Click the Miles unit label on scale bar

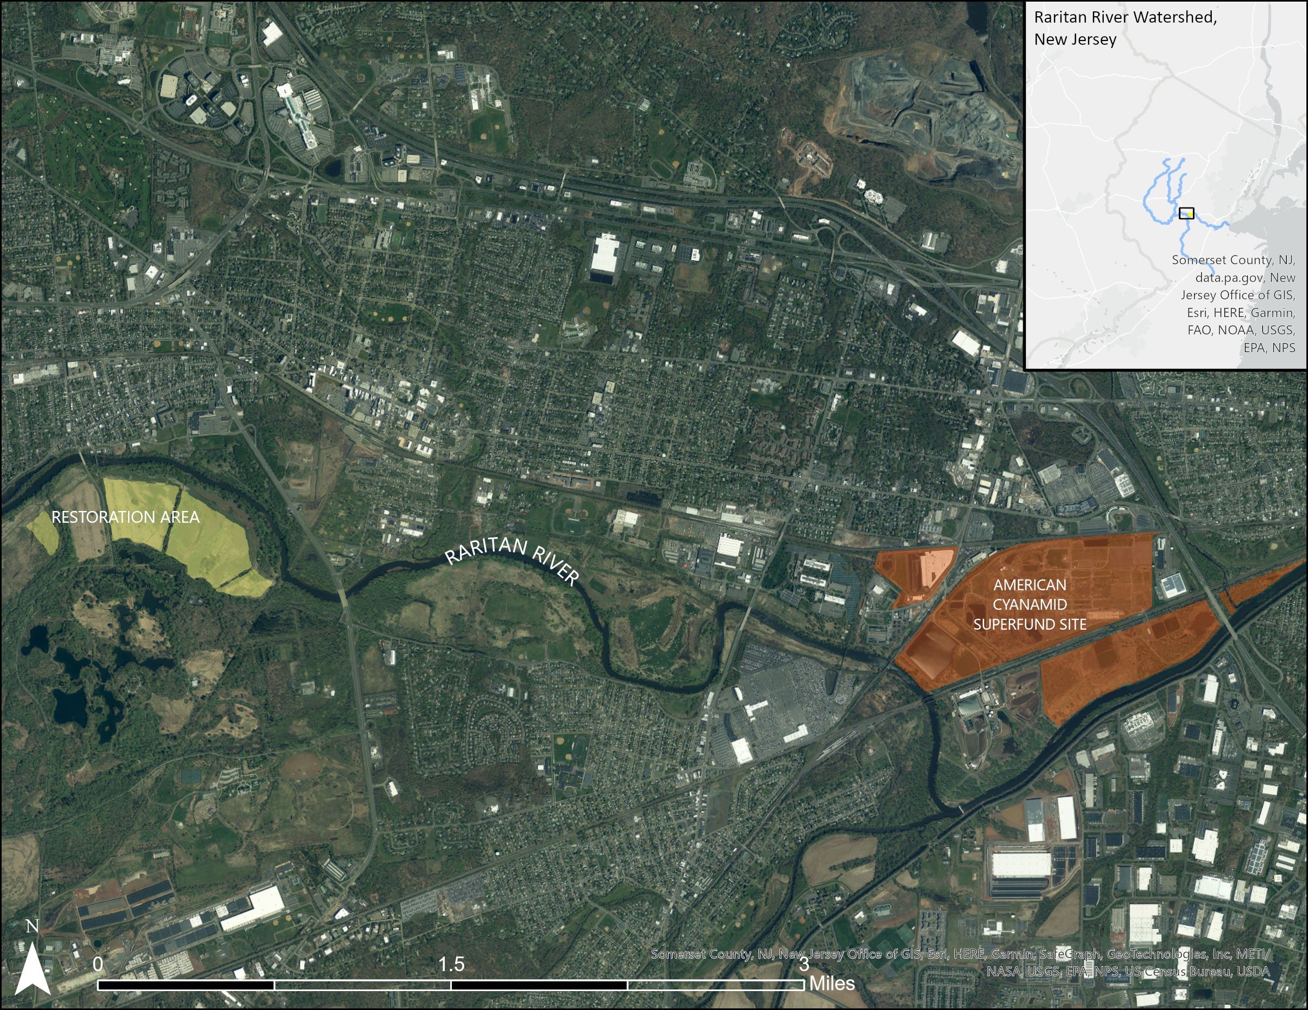pyautogui.click(x=831, y=983)
